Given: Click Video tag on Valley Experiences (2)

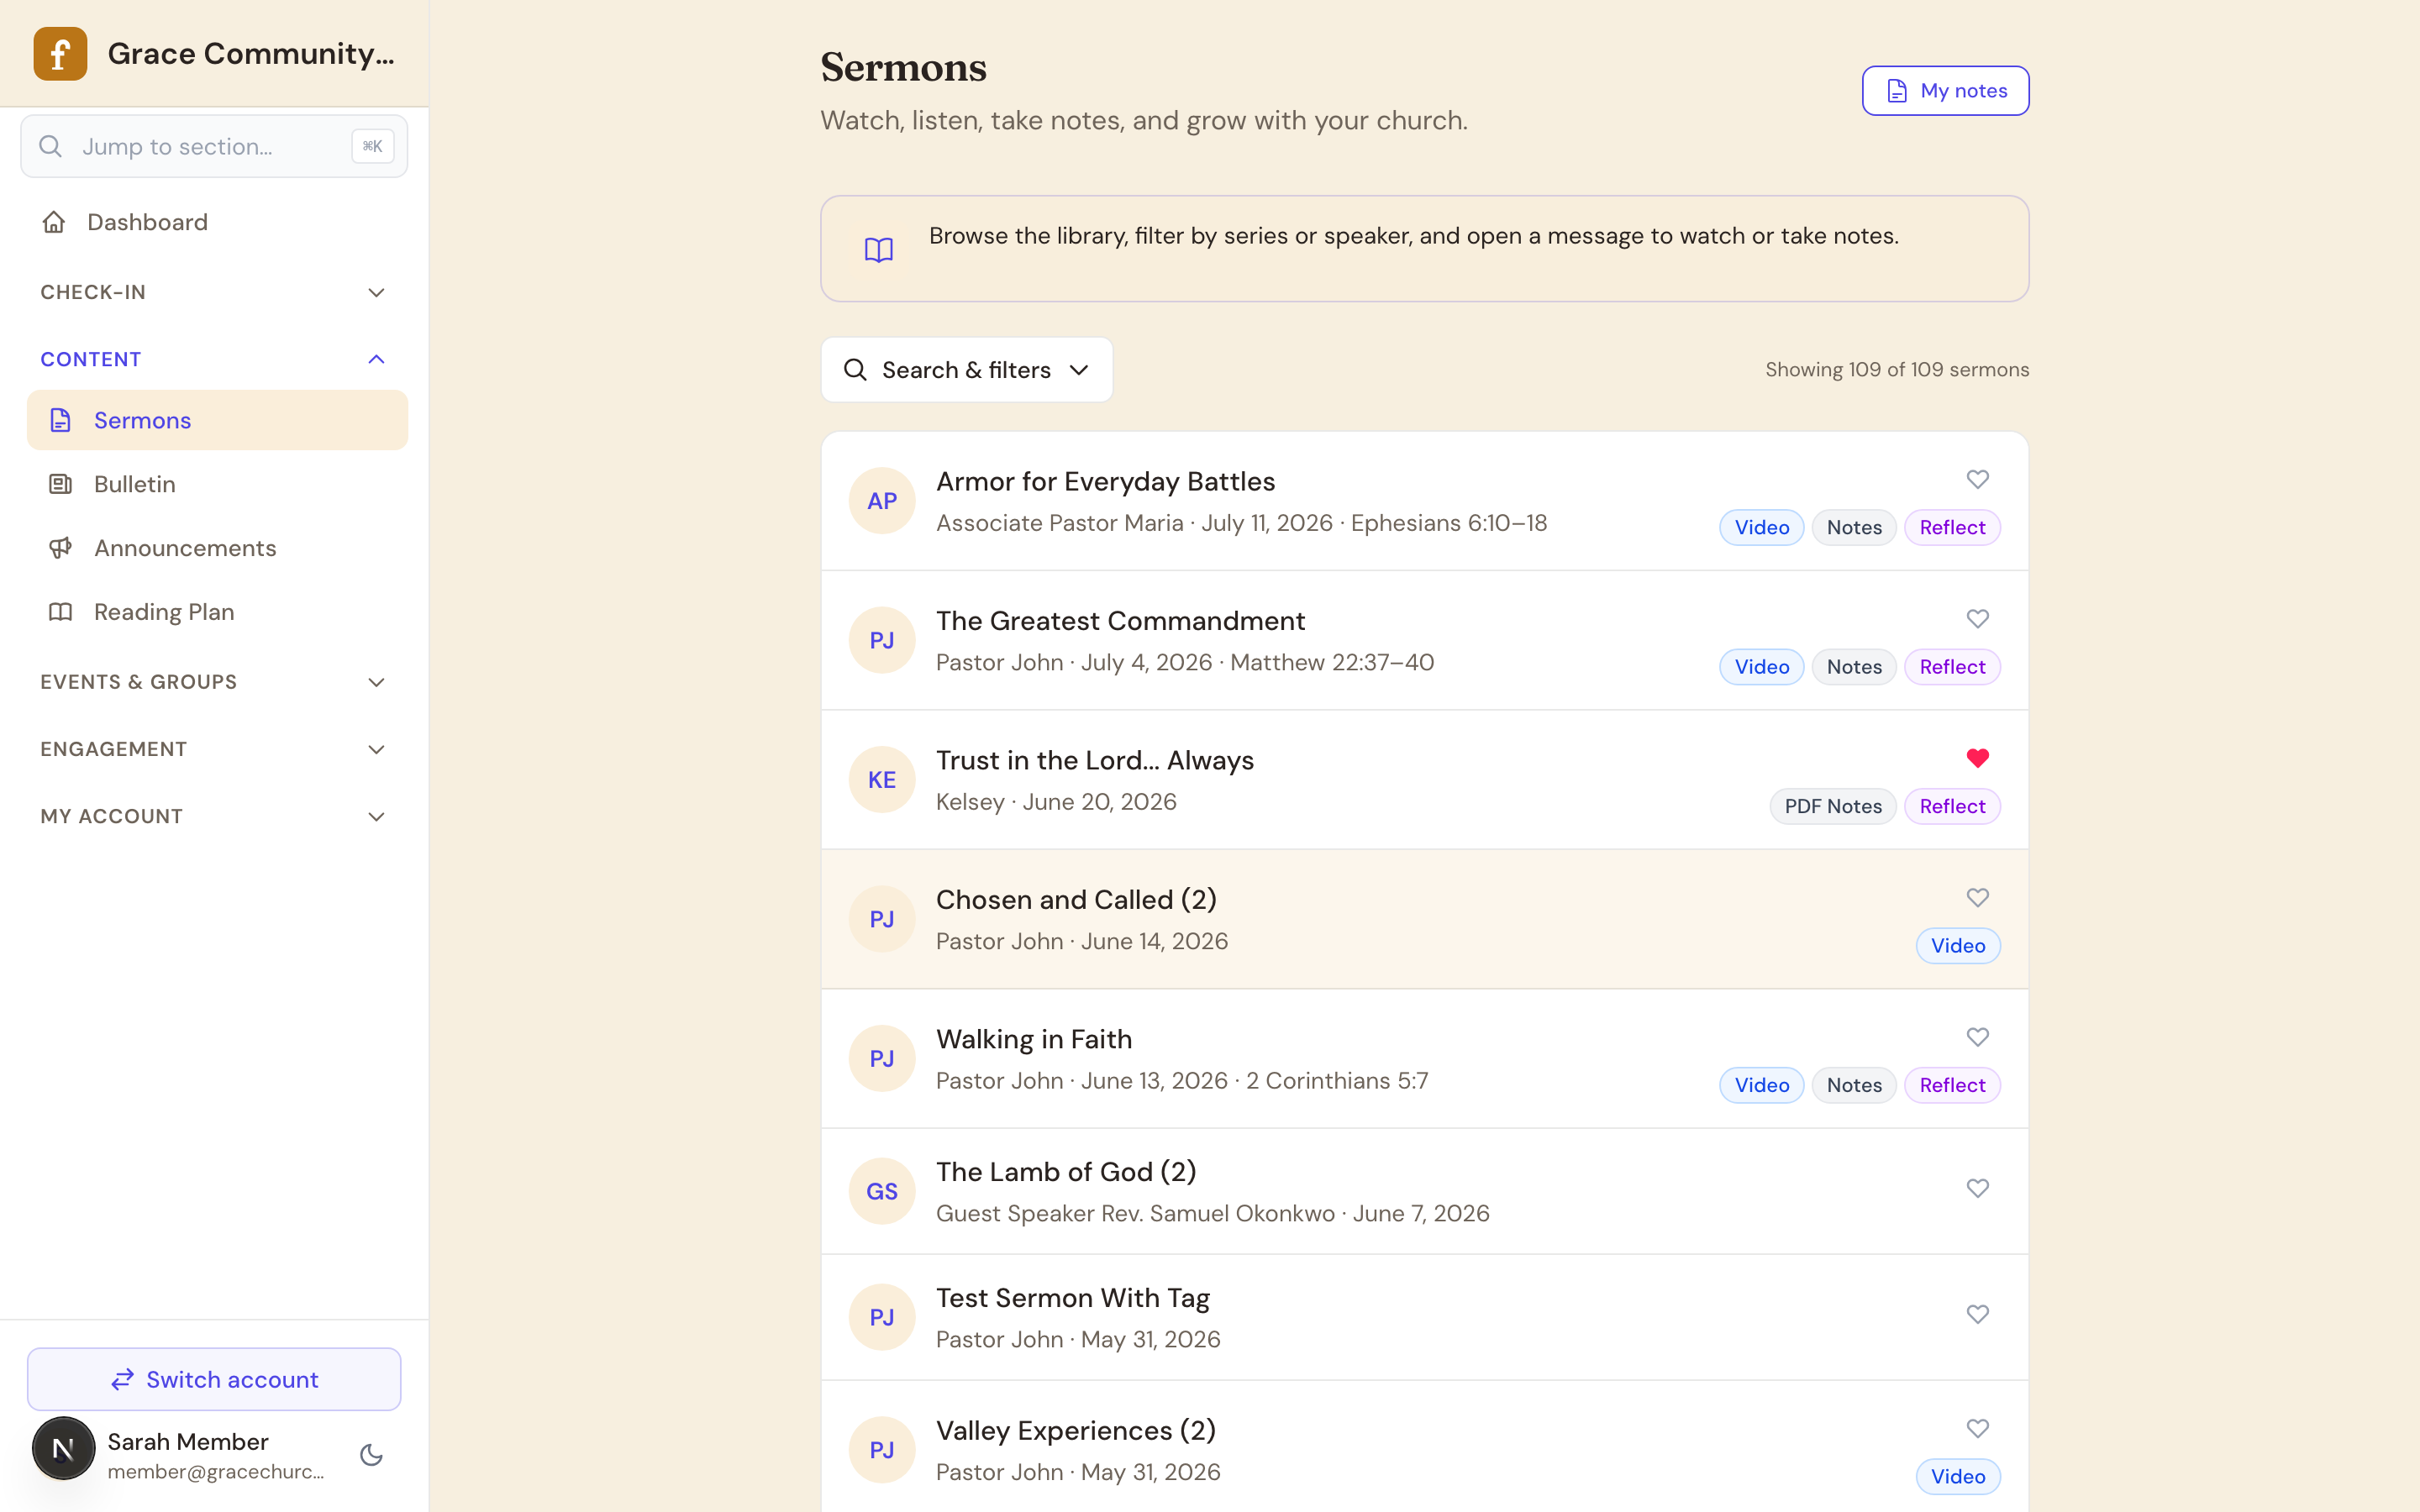Looking at the screenshot, I should coord(1957,1477).
